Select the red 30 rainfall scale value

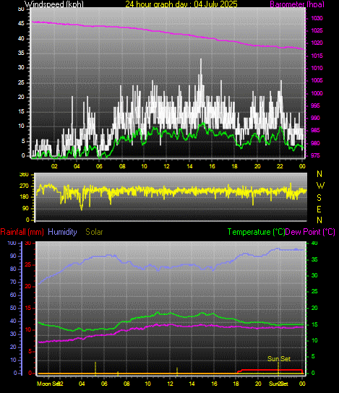pyautogui.click(x=28, y=243)
